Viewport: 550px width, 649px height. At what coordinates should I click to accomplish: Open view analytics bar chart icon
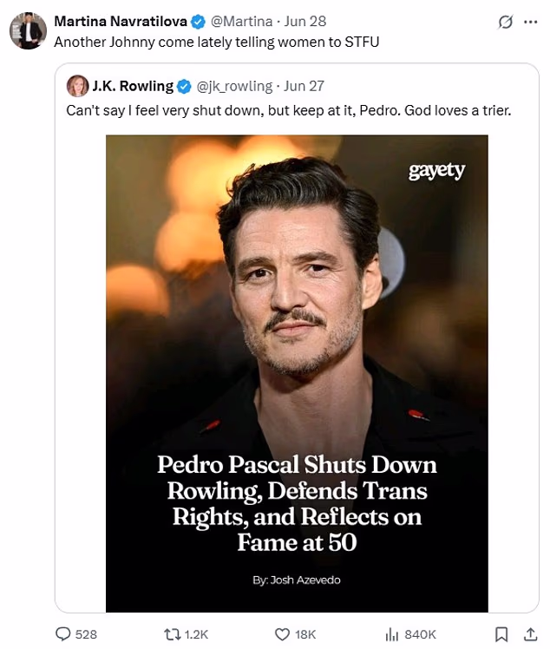[390, 634]
